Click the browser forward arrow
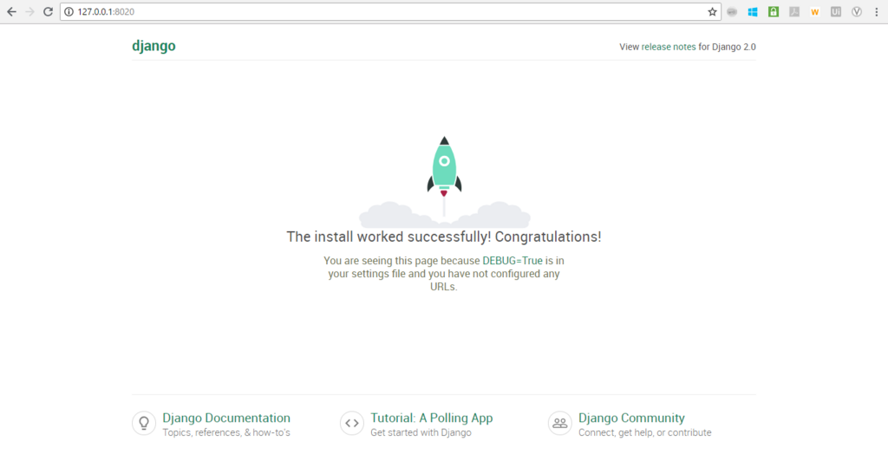 tap(29, 12)
